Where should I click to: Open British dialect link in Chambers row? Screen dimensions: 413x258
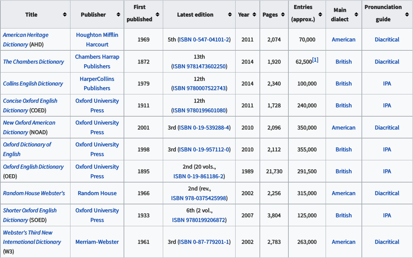coord(344,62)
